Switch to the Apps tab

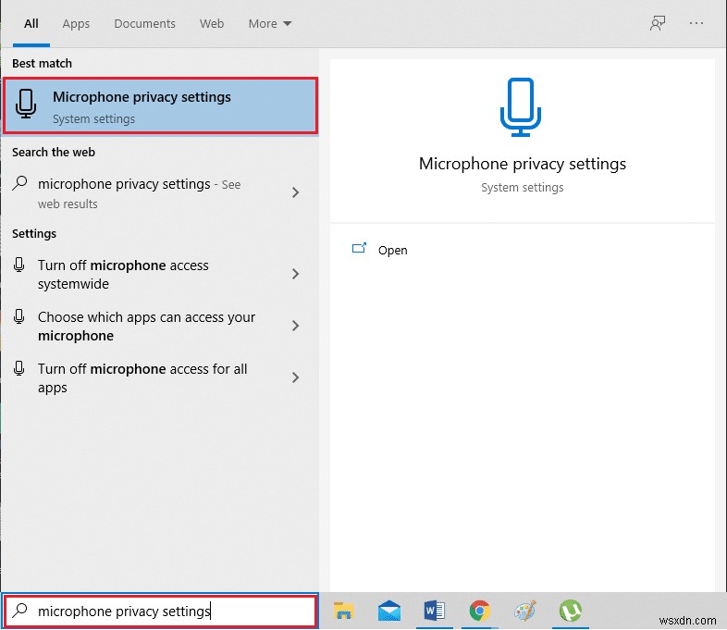76,24
